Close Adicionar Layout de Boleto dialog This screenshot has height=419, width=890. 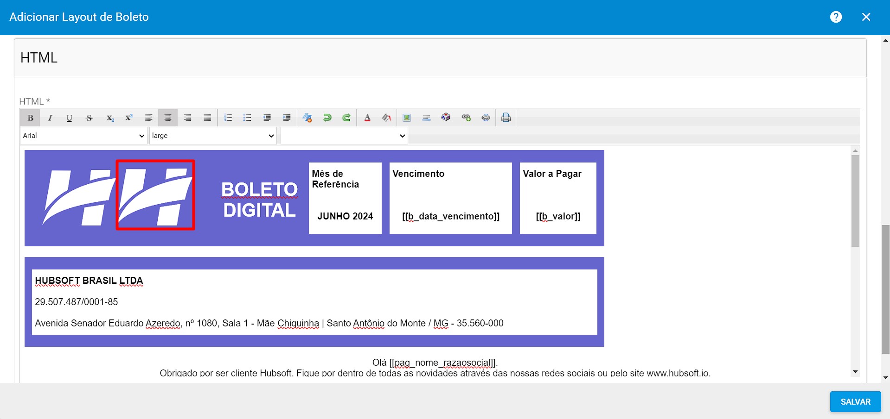click(866, 17)
